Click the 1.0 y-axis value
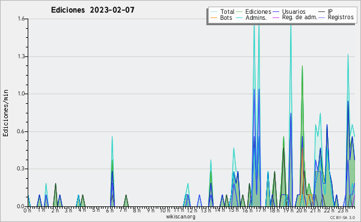361x222 pixels. coord(22,94)
